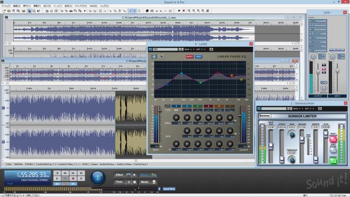Toggle the green Enable button on Sonnox Limiter
This screenshot has width=350, height=197.
[x=333, y=160]
